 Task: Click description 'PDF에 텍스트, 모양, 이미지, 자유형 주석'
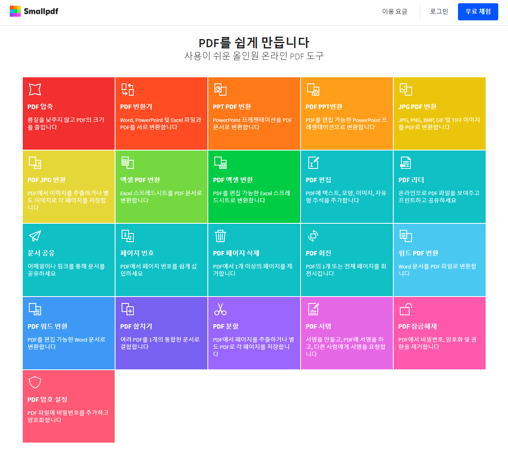(x=346, y=196)
